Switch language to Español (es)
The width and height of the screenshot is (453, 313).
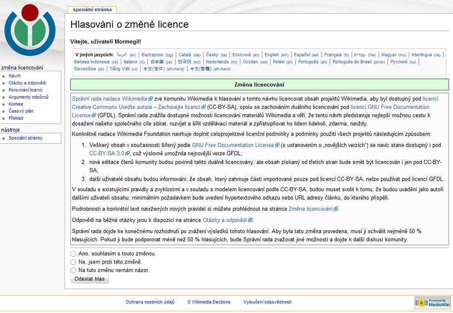pos(306,54)
